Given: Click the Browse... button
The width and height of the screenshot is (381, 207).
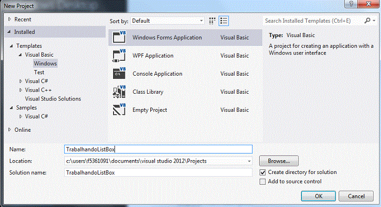Looking at the screenshot, I should click(279, 161).
